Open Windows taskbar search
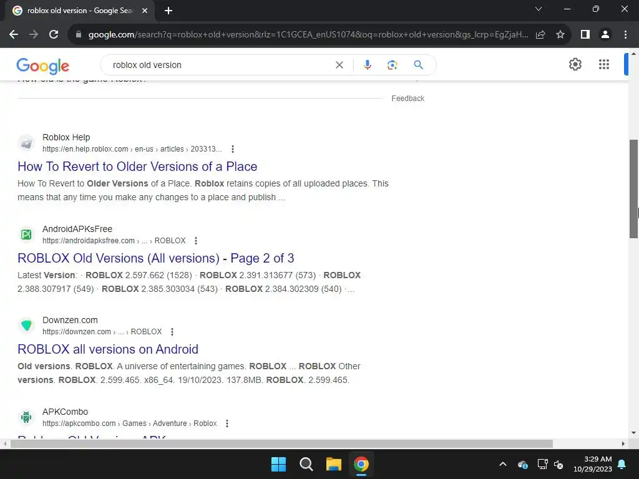639x479 pixels. coord(306,464)
